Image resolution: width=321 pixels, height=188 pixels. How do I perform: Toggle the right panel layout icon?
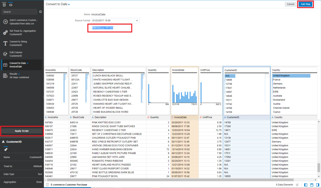[x=318, y=185]
